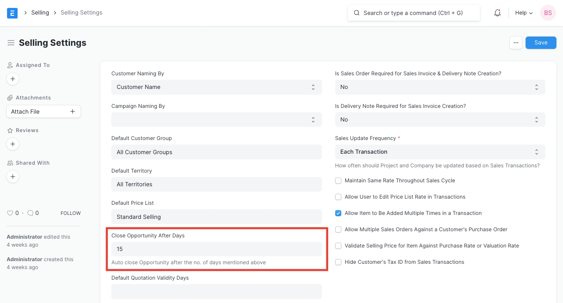This screenshot has width=563, height=303.
Task: Toggle the sidebar hamburger menu icon
Action: 11,43
